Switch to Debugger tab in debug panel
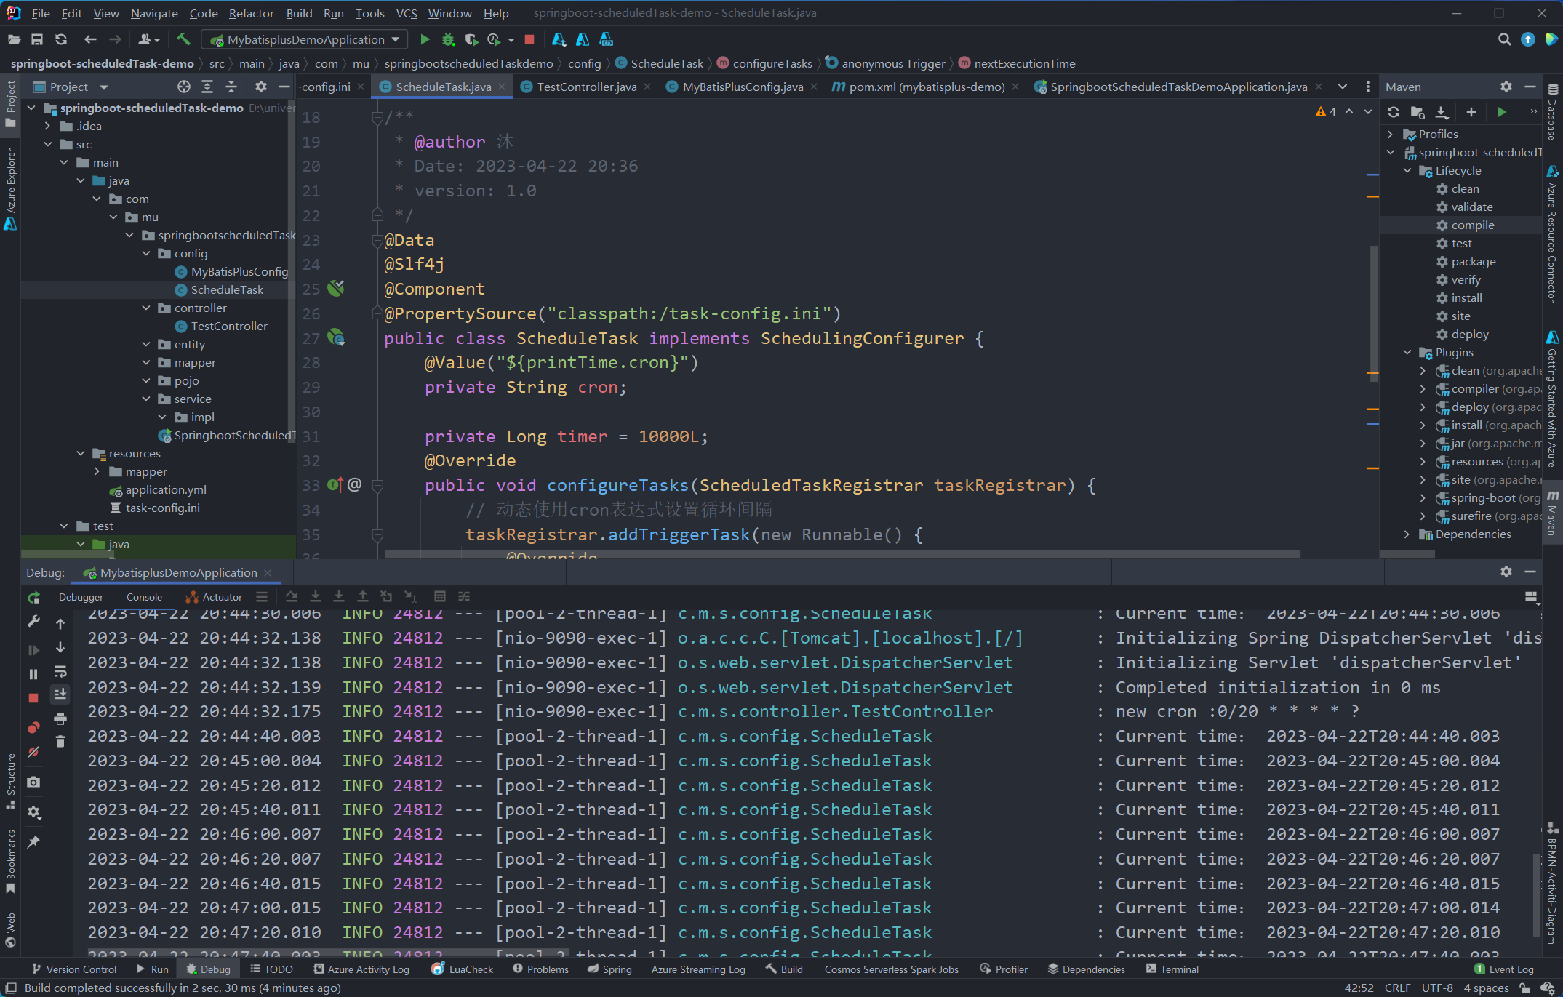Screen dimensions: 1563x997 81,597
